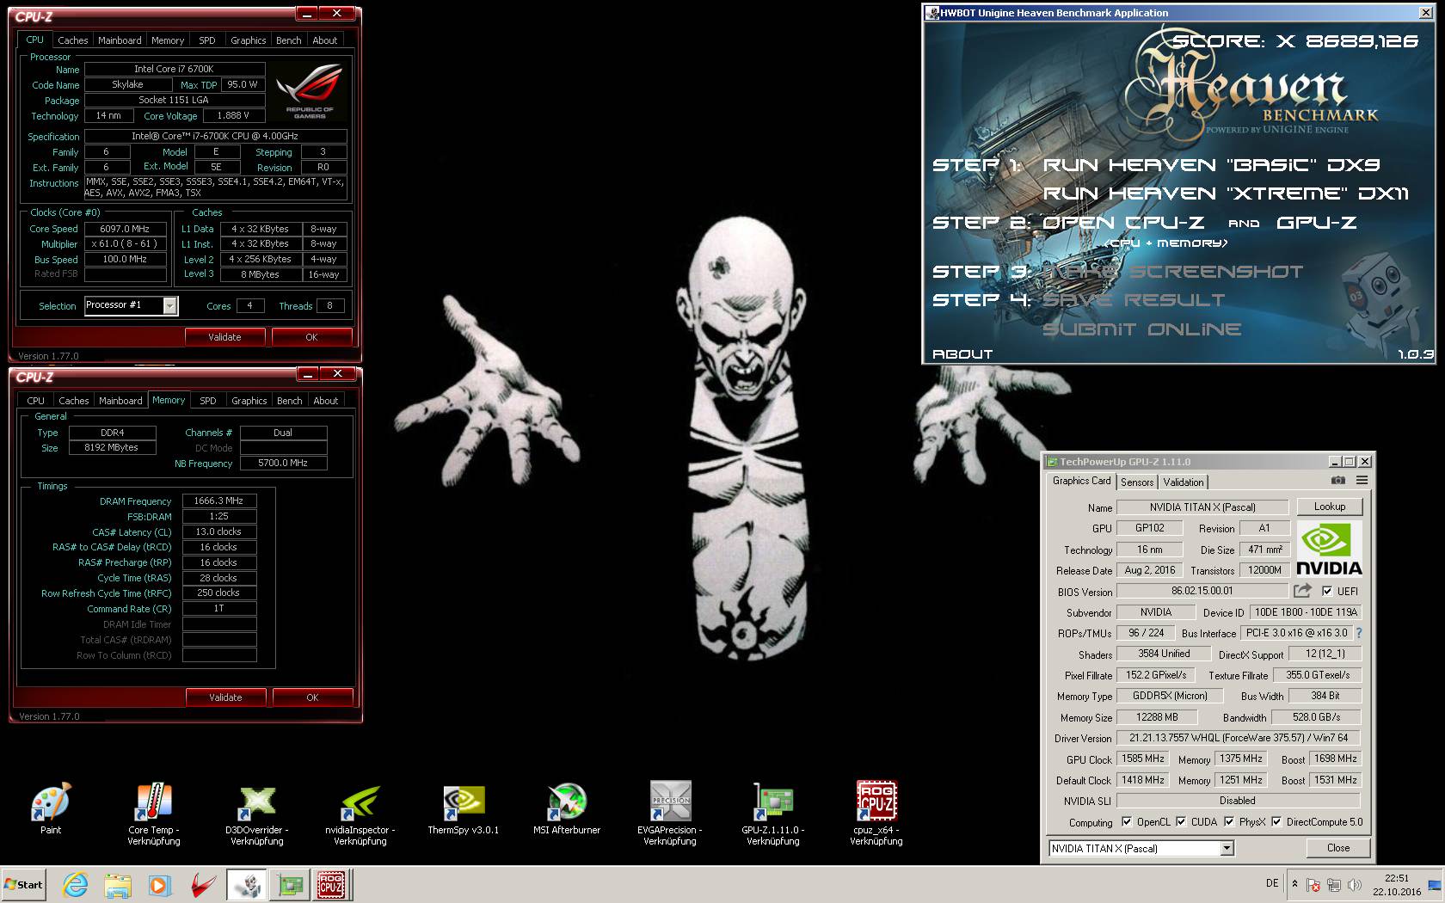The height and width of the screenshot is (903, 1445).
Task: Click the GPU-Z taskbar button
Action: [290, 885]
